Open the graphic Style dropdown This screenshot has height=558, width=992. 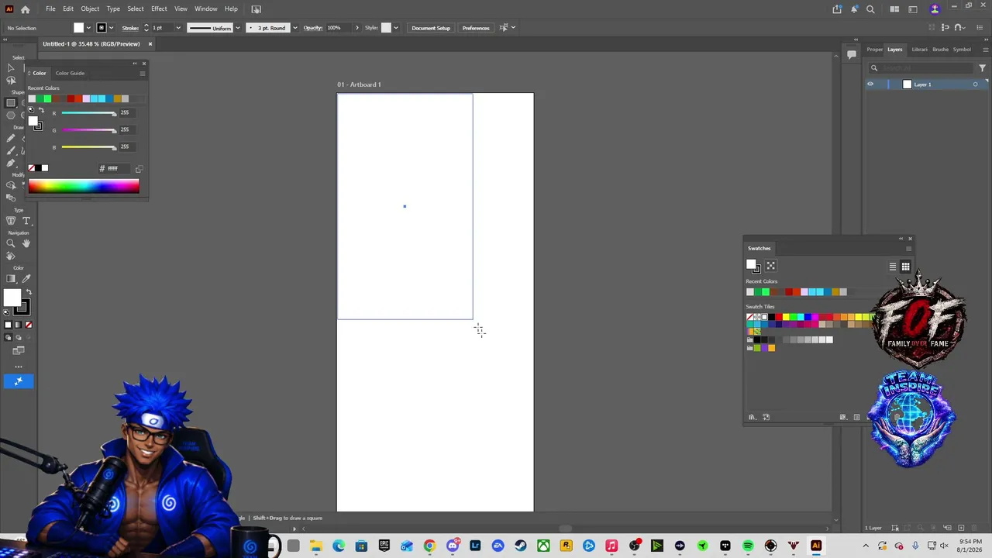[x=395, y=28]
